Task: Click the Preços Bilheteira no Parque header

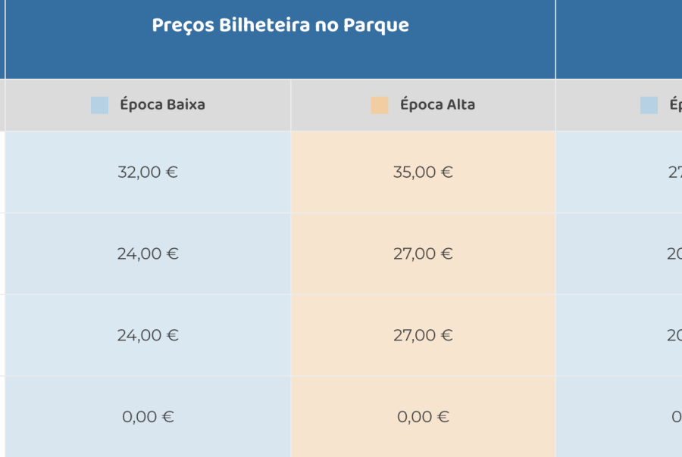Action: [x=280, y=26]
